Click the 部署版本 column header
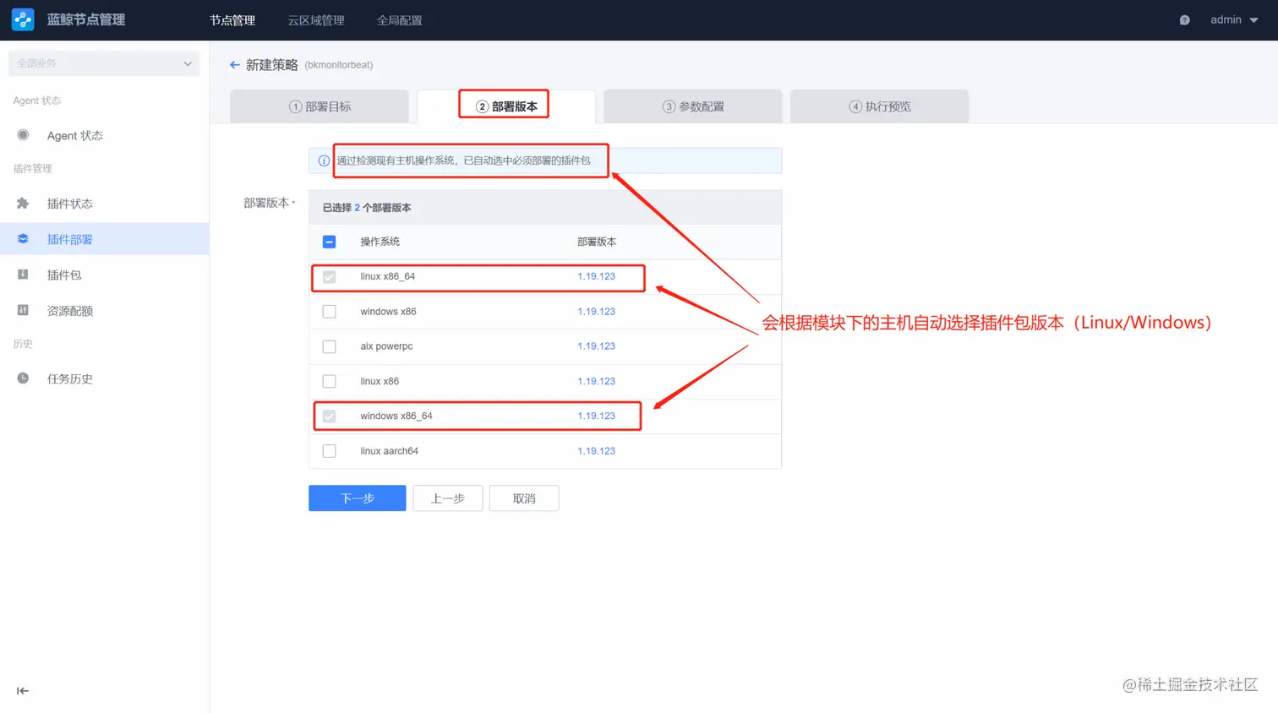Screen dimensions: 1278x713 click(597, 242)
